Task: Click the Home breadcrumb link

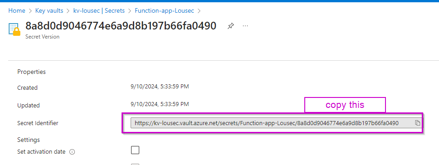Action: (16, 11)
